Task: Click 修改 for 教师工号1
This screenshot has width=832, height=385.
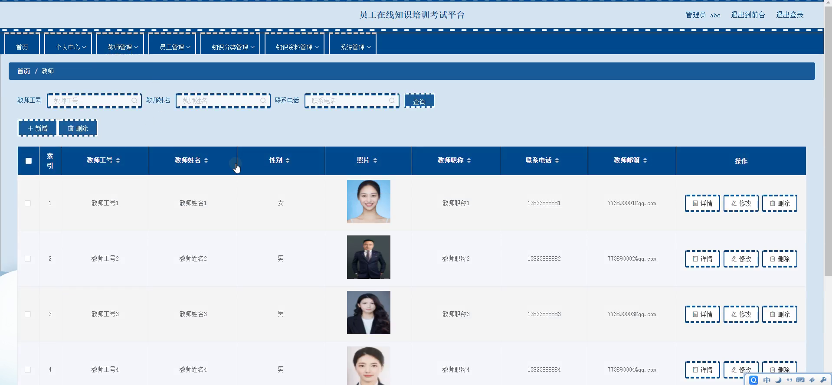Action: [x=741, y=203]
